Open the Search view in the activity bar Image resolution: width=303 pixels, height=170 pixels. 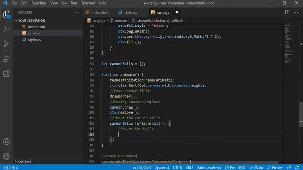tap(6, 29)
